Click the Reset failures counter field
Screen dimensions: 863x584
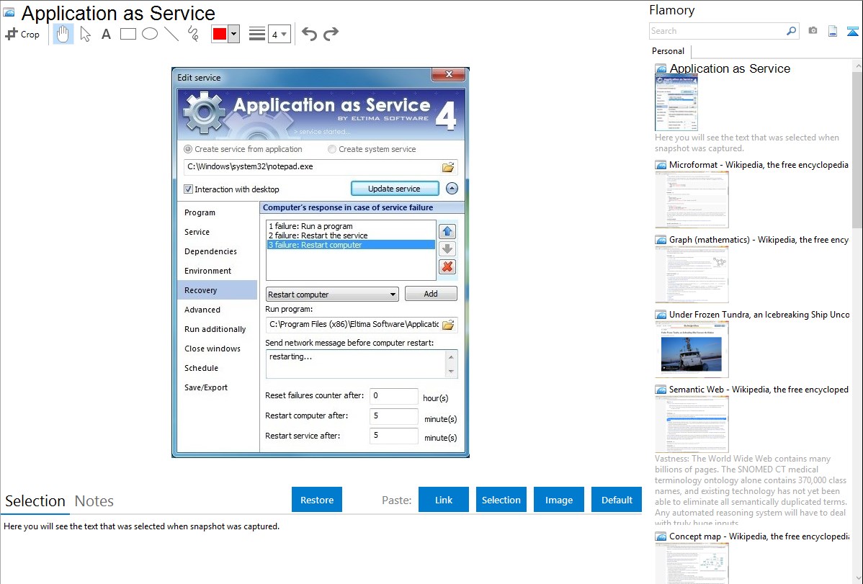pos(394,396)
